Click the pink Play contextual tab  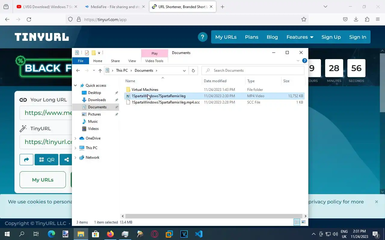155,53
